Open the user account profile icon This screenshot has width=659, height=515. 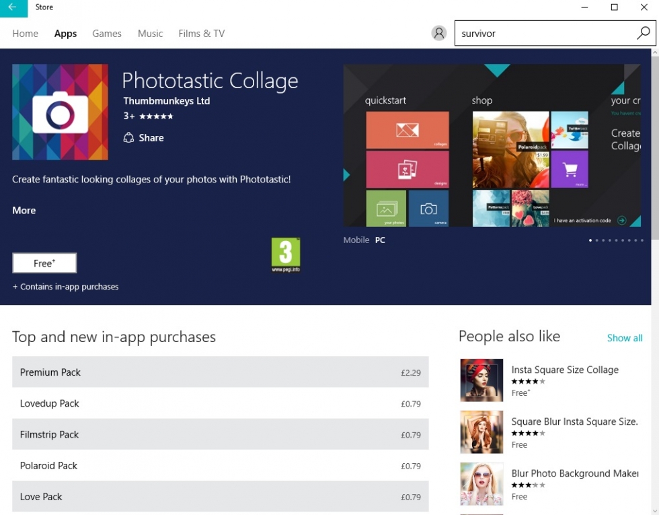(x=438, y=33)
